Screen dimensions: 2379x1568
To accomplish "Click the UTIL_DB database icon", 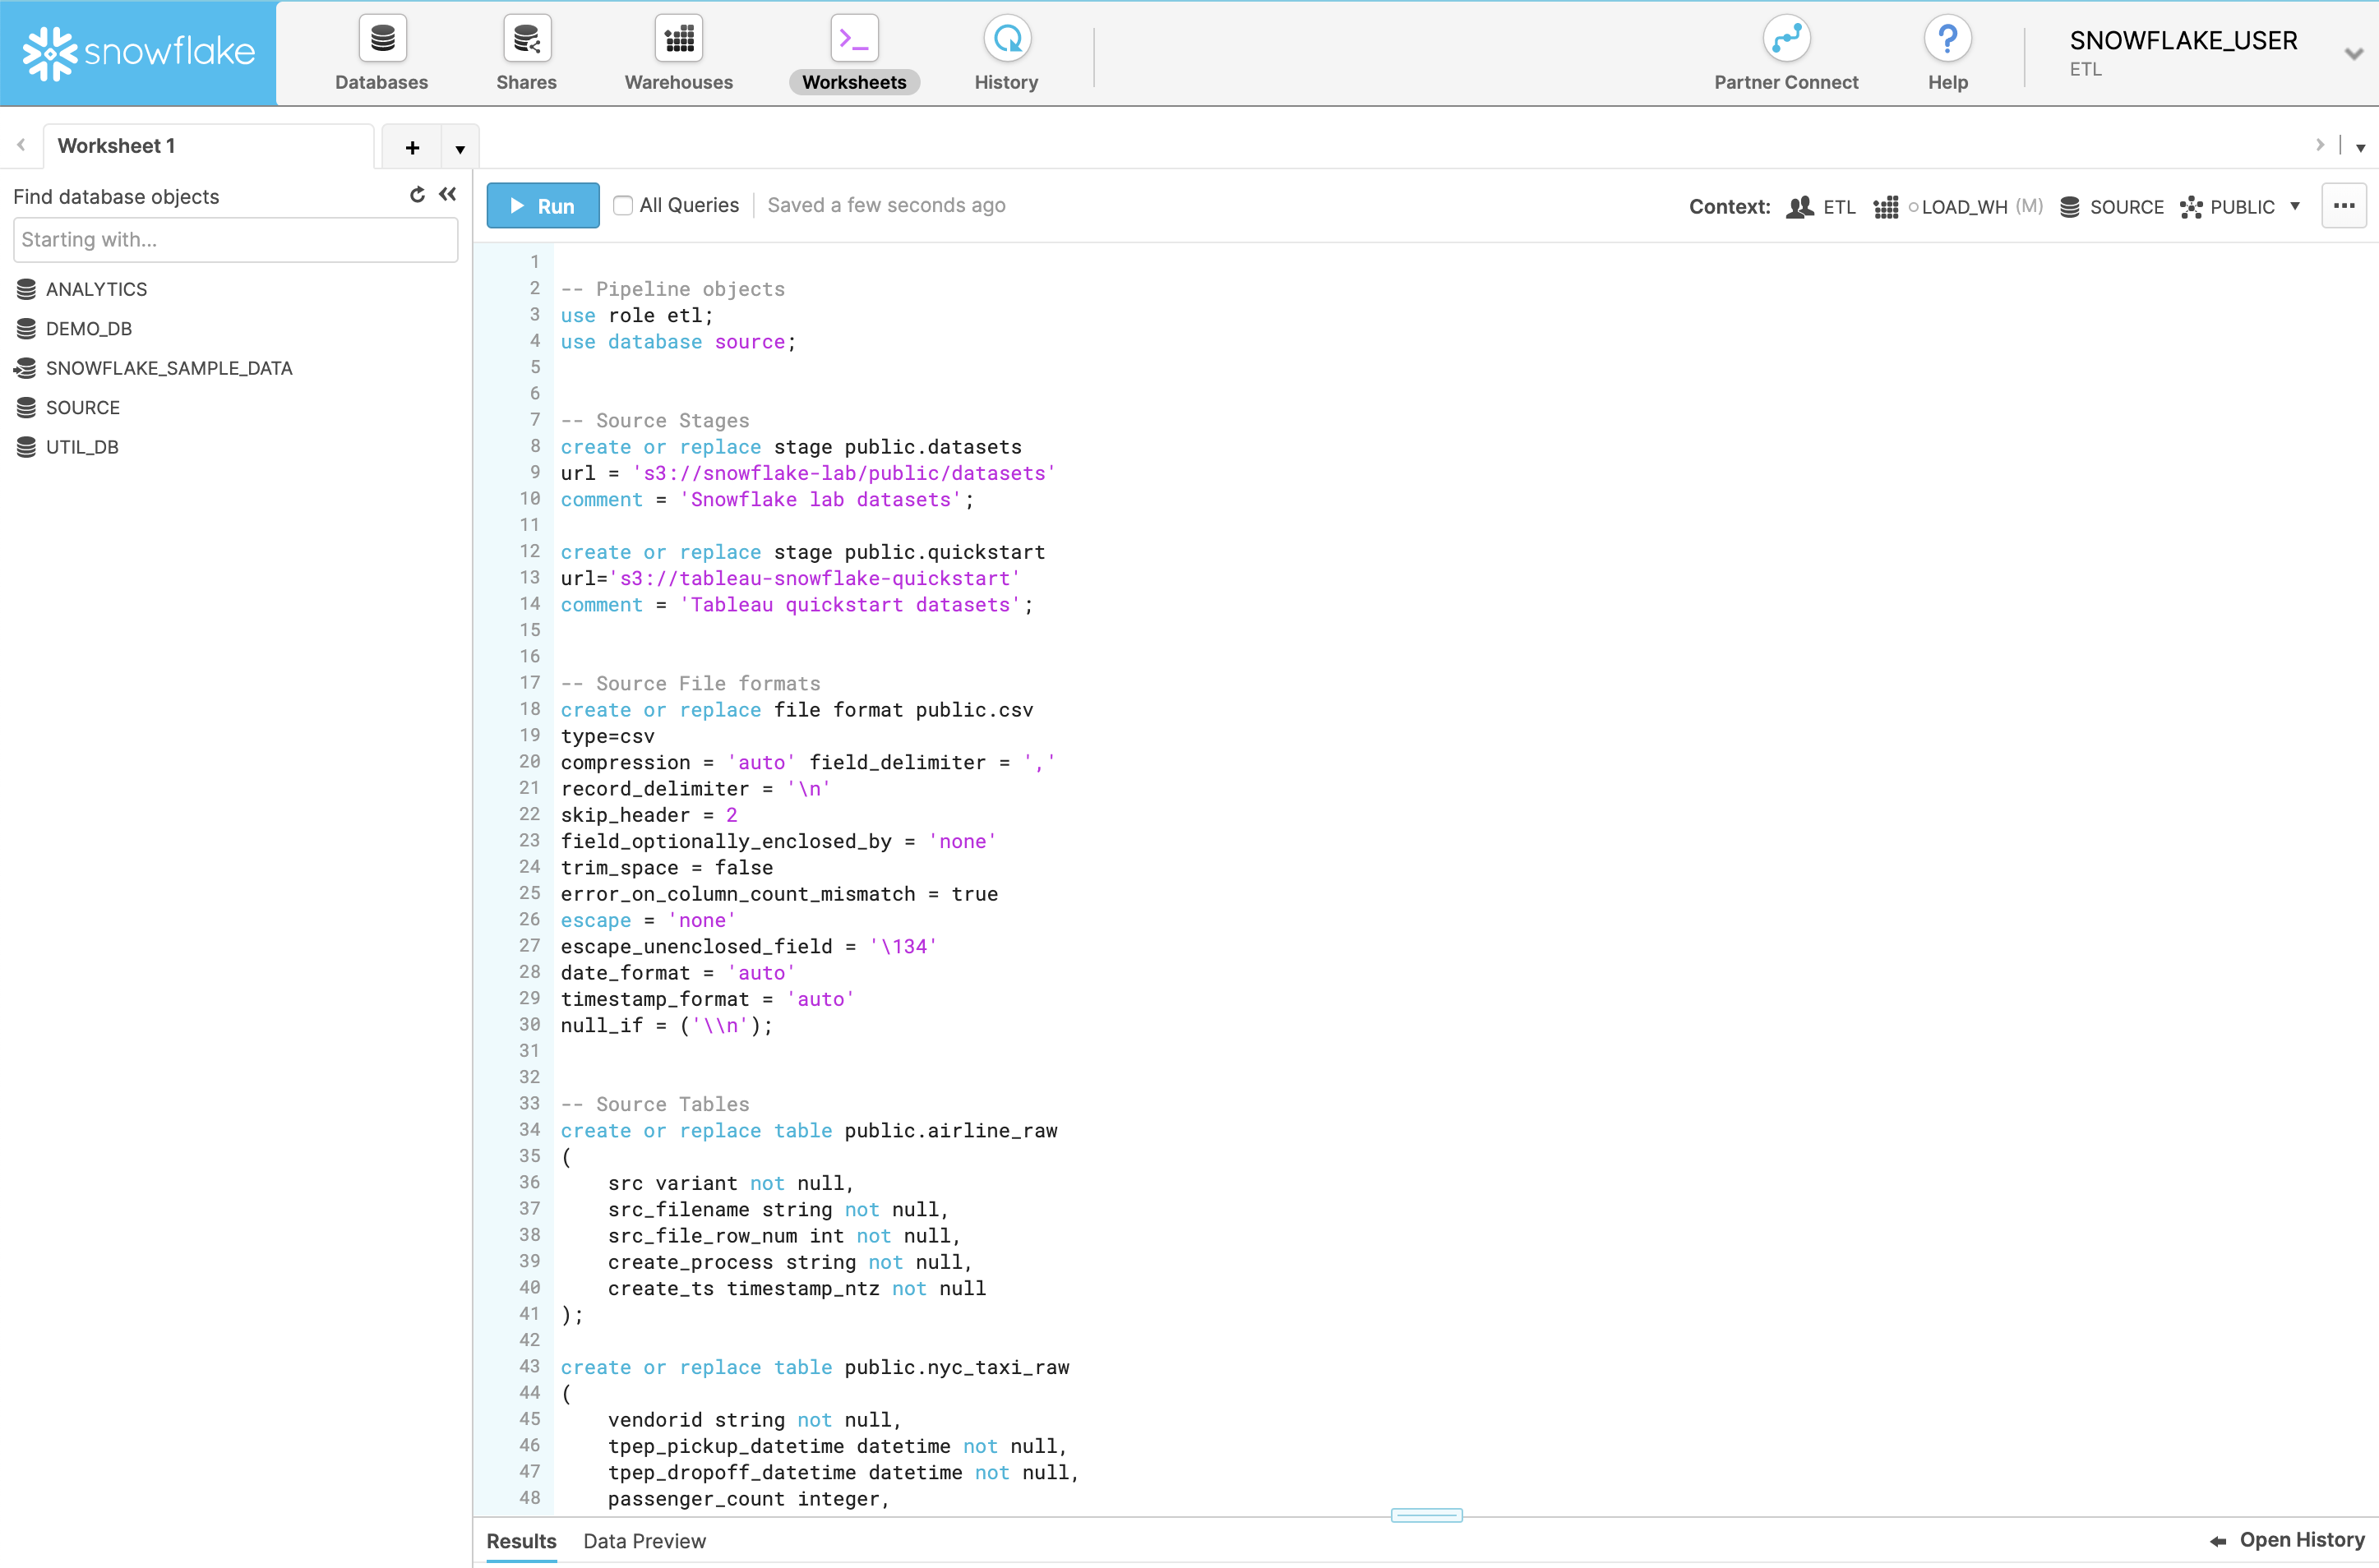I will [27, 447].
